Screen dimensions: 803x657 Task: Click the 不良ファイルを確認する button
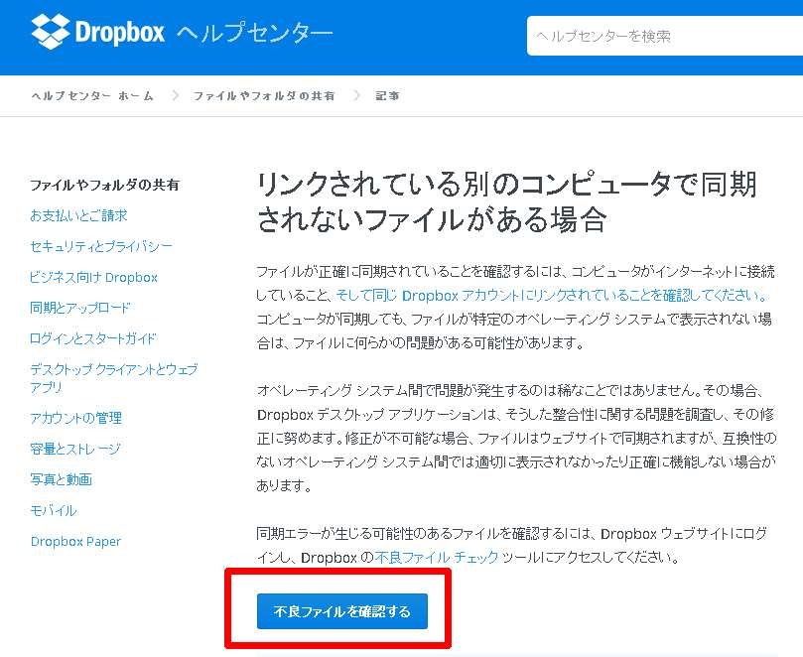[x=342, y=611]
